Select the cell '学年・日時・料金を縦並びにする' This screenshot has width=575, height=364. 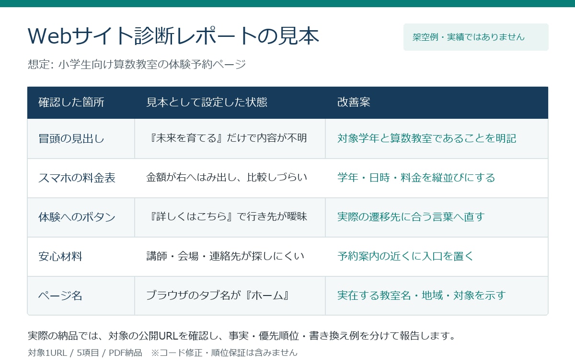point(437,178)
